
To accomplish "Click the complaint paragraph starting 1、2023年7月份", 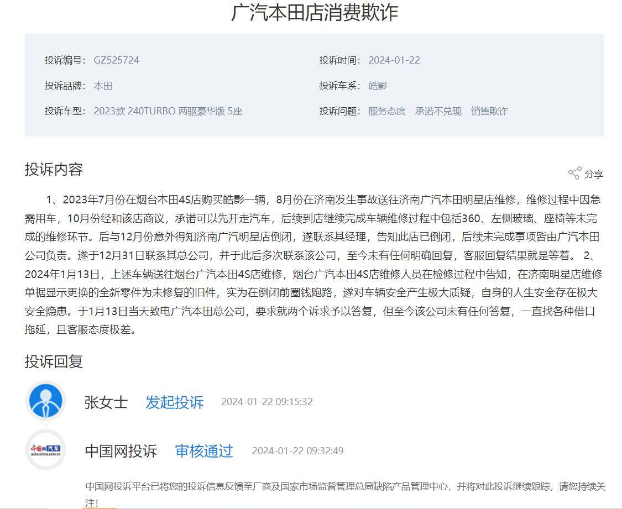I will tap(314, 264).
